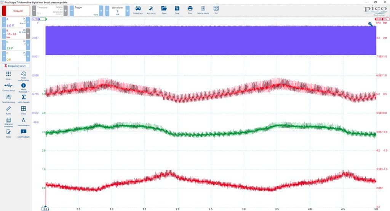Open the Trigger settings panel
Viewport: 390px width, 211px height.
tap(86, 11)
